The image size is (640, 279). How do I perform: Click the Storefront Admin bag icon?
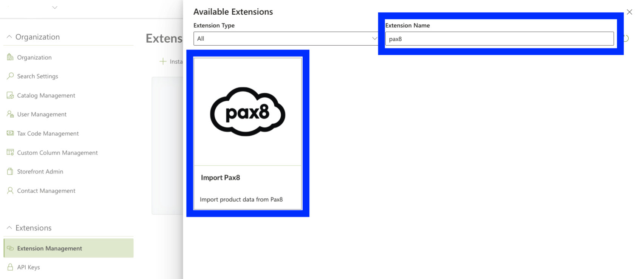click(x=10, y=171)
